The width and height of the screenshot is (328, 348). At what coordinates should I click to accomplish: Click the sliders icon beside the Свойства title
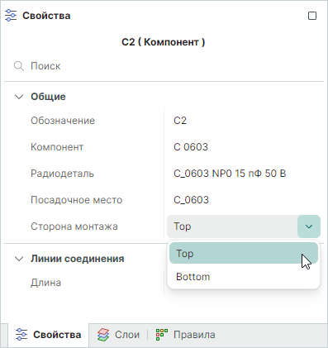coord(11,16)
